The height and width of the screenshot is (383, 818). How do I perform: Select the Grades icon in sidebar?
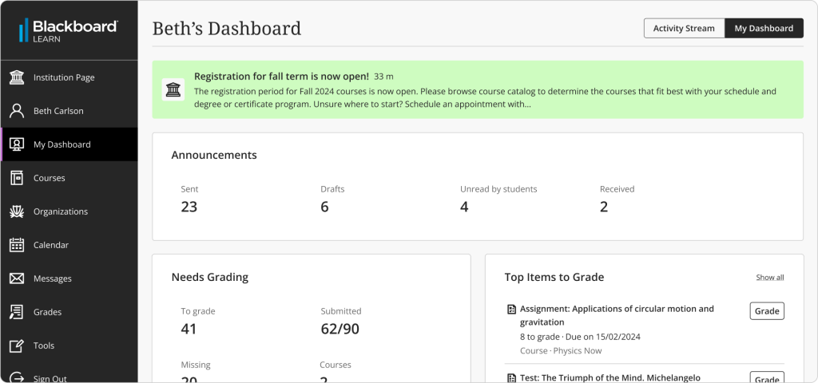[x=17, y=312]
